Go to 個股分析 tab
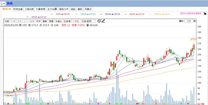 click(x=64, y=9)
